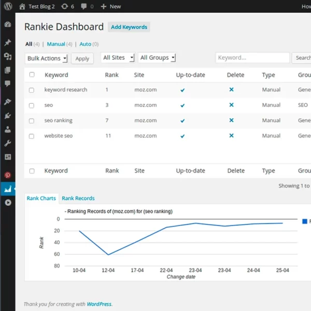Delete the website seo row
Viewport: 311px width, 311px height.
(231, 136)
